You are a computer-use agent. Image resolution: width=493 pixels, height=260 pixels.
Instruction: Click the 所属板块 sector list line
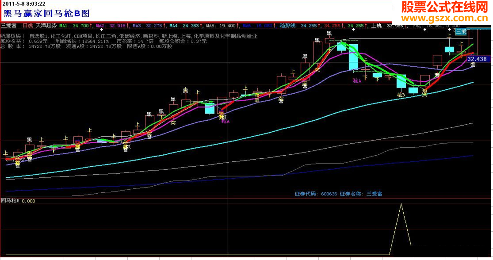[129, 36]
